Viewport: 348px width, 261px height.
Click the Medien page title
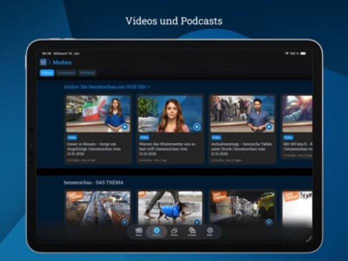point(62,62)
